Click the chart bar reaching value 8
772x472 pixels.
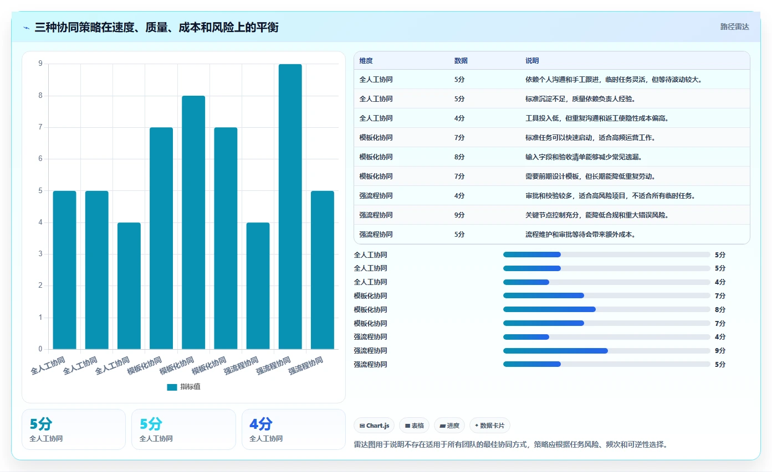(193, 222)
